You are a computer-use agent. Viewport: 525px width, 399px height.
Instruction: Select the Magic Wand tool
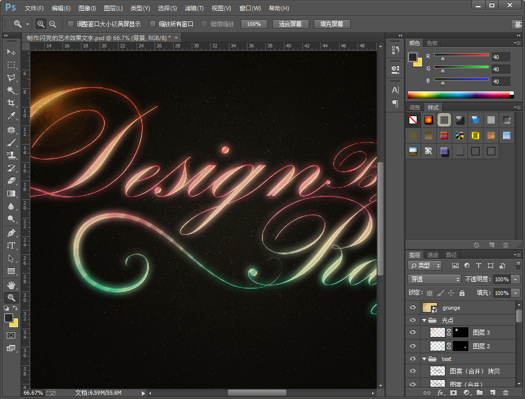[11, 90]
